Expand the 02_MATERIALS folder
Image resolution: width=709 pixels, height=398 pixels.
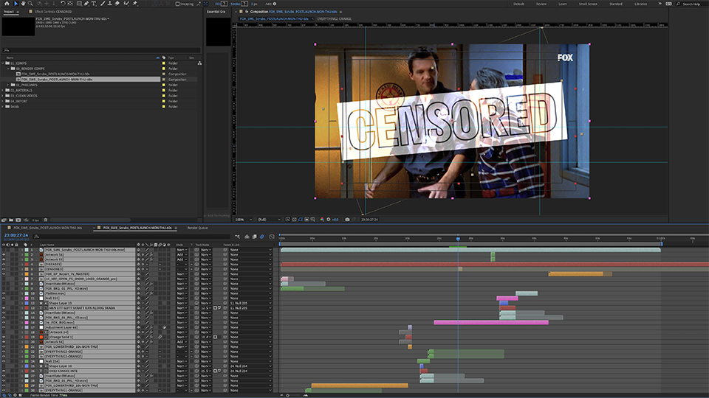coord(3,90)
